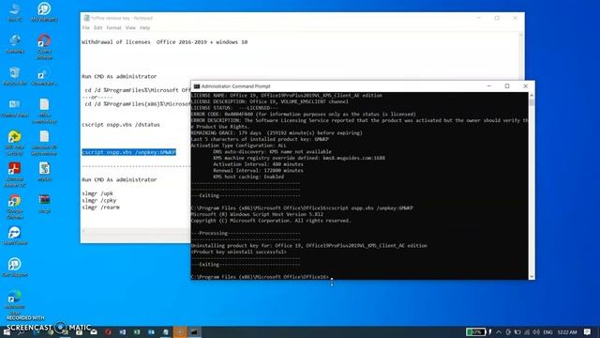
Task: Click the 'slmgr /cpky' line in Notepad
Action: point(98,200)
